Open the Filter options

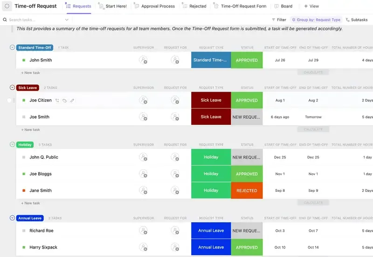click(x=279, y=20)
